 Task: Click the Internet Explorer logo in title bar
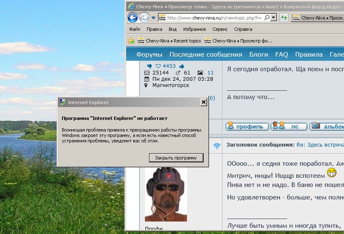[131, 6]
